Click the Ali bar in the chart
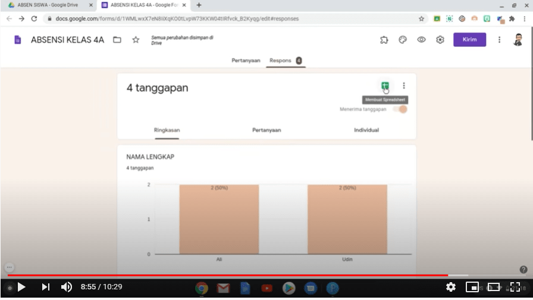Image resolution: width=533 pixels, height=300 pixels. coord(219,219)
